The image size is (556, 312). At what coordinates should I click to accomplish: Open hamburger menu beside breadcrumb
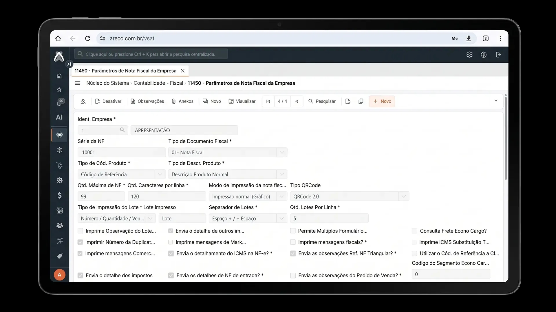tap(78, 83)
